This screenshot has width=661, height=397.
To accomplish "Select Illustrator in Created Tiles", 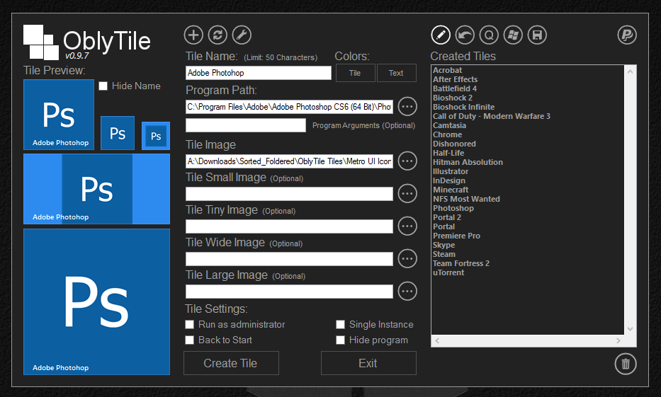I will [450, 171].
